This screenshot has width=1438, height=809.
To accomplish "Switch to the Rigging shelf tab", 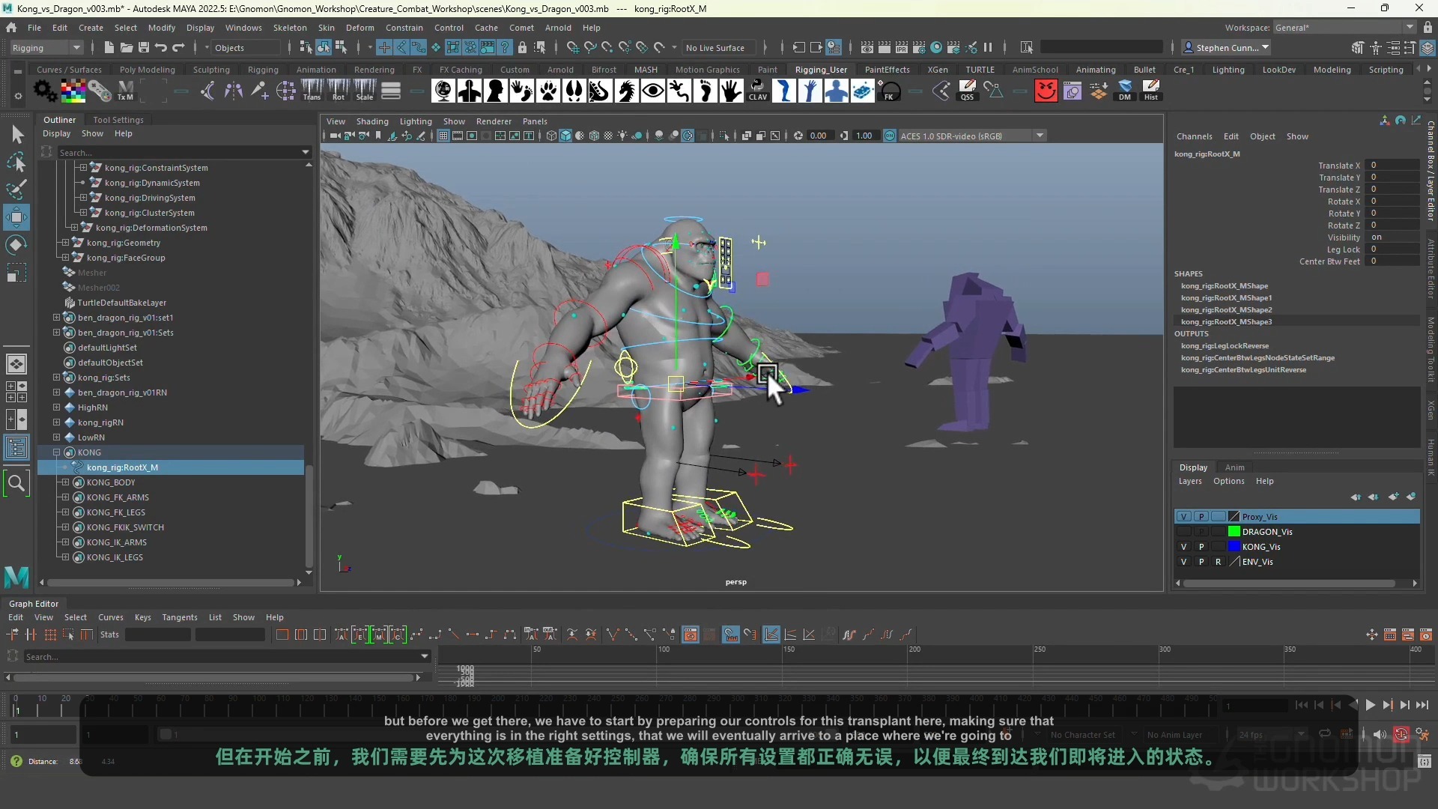I will coord(262,70).
